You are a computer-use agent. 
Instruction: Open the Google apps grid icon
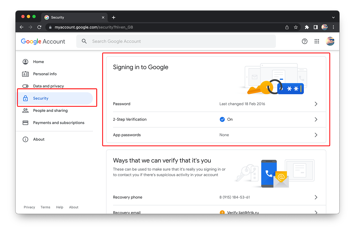[317, 41]
